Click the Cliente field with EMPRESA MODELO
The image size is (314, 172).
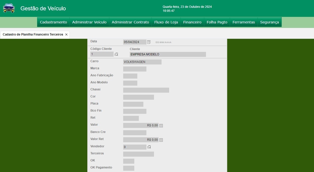tap(168, 54)
